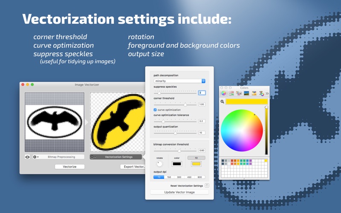Select the source bitmap bat thumbnail
341x213 pixels.
(55, 122)
